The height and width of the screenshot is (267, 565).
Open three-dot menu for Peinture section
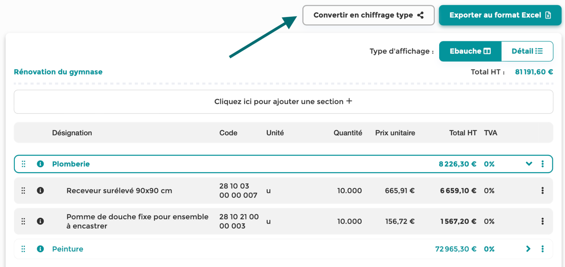tap(542, 249)
